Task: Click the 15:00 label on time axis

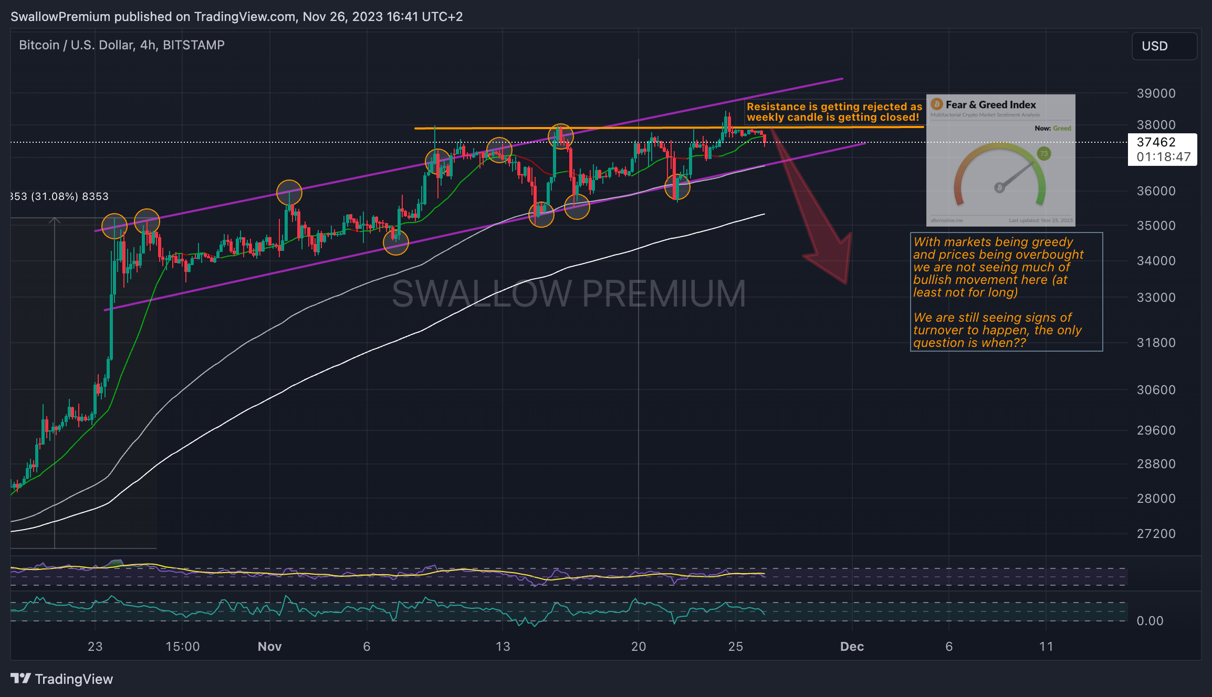Action: tap(182, 647)
